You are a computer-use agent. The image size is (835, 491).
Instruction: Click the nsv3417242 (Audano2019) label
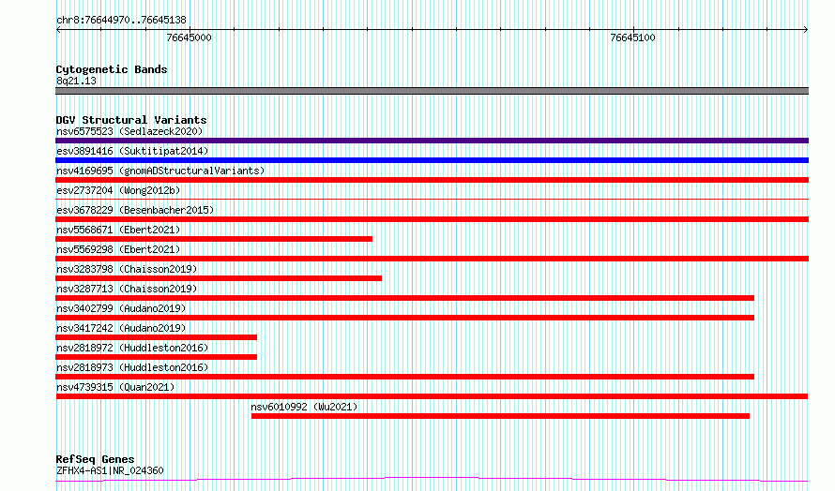point(121,328)
